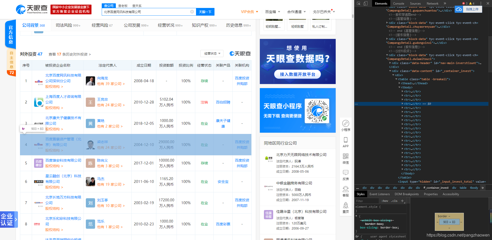The image size is (492, 240).
Task: Click the APP icon in right sidebar
Action: tap(346, 141)
